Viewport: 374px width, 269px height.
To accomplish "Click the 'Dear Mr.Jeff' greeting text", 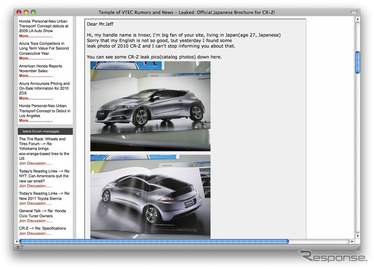I will [100, 24].
